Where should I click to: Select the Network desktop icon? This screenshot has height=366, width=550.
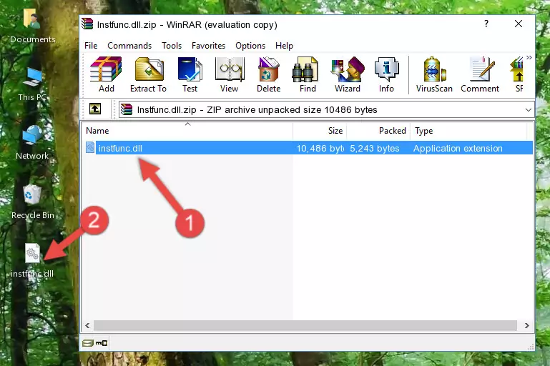32,142
